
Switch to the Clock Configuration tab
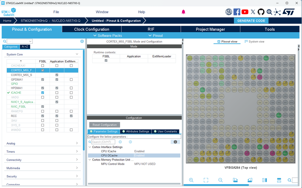92,29
